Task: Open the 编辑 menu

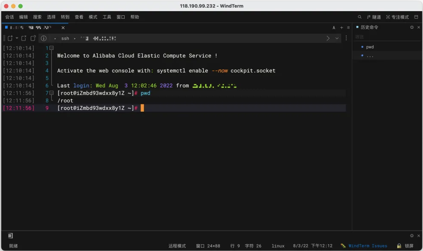Action: pyautogui.click(x=23, y=17)
